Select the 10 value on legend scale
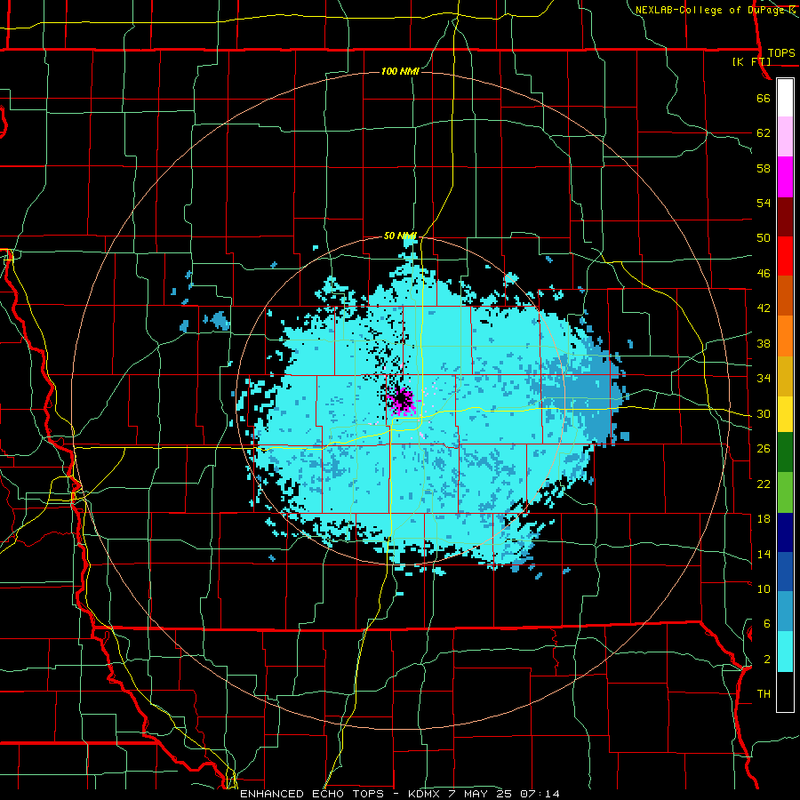 tap(764, 588)
